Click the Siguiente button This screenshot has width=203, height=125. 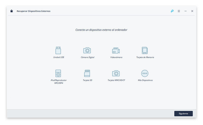183,114
